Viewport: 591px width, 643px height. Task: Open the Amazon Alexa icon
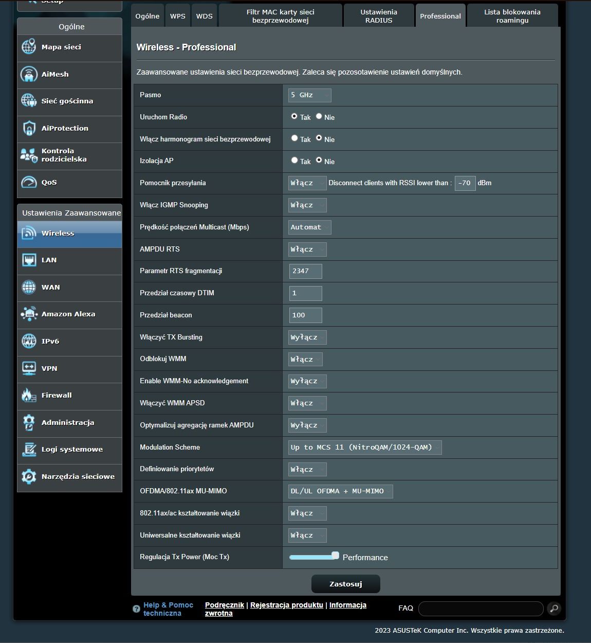point(29,314)
